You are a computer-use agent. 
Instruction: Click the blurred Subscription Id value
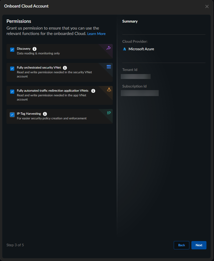(140, 93)
